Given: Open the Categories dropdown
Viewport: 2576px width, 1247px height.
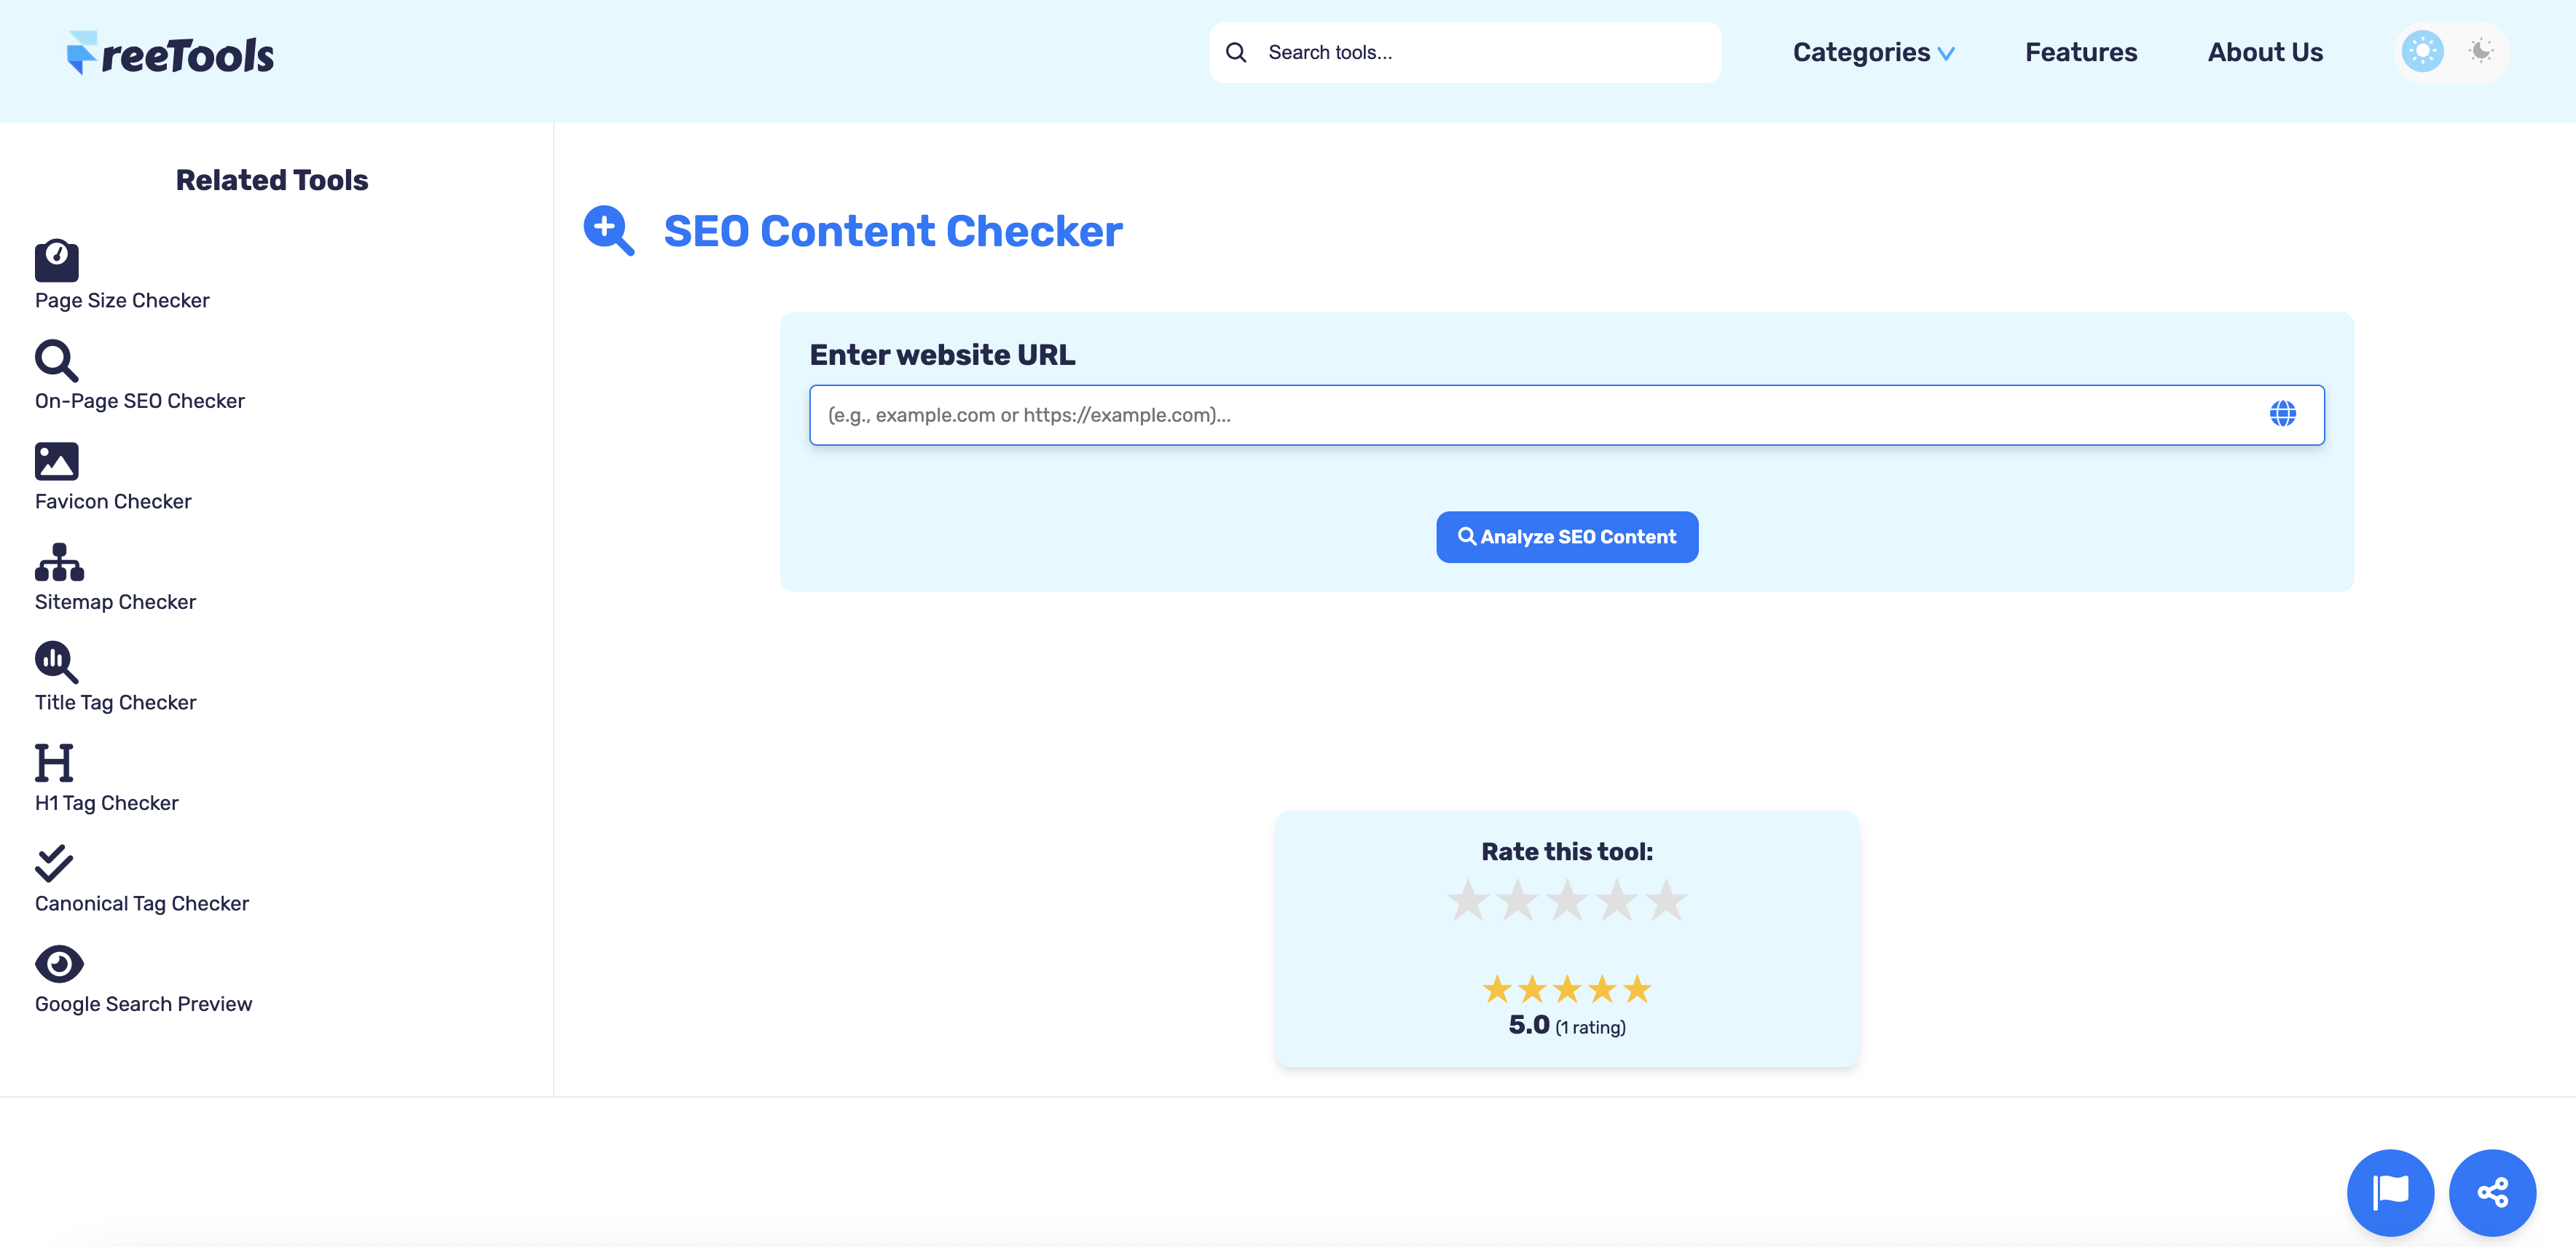Looking at the screenshot, I should [1862, 52].
